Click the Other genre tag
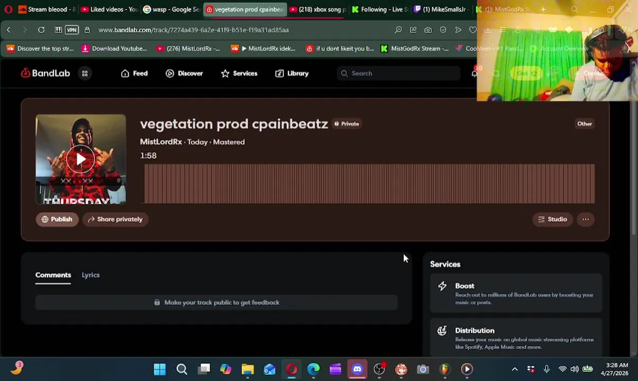 click(584, 124)
